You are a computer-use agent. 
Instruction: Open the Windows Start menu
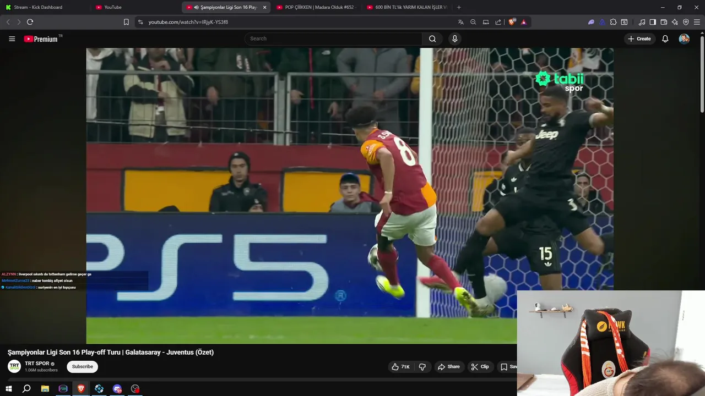pyautogui.click(x=8, y=389)
